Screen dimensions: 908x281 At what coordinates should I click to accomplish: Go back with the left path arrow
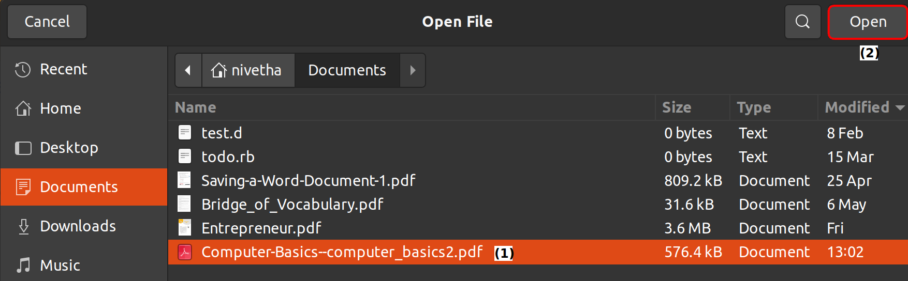pyautogui.click(x=188, y=70)
